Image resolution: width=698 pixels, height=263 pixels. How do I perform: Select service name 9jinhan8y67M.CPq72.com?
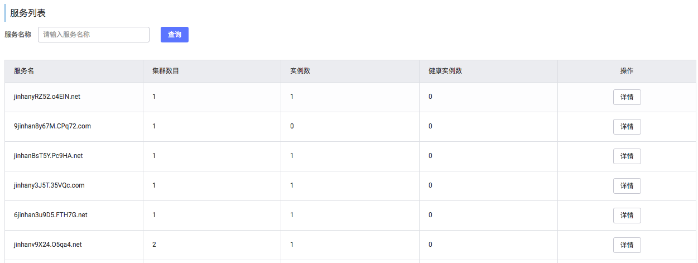tap(52, 126)
